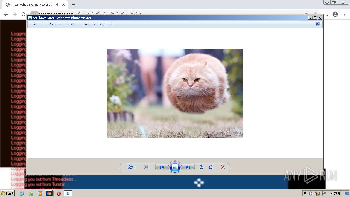Open Photo Viewer help icon
This screenshot has width=350, height=197.
coord(318,24)
